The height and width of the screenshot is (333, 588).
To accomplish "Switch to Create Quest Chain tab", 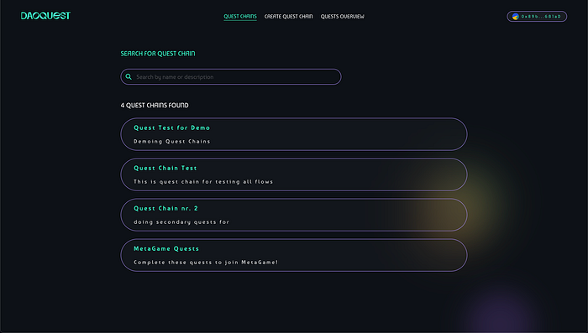I will coord(288,17).
